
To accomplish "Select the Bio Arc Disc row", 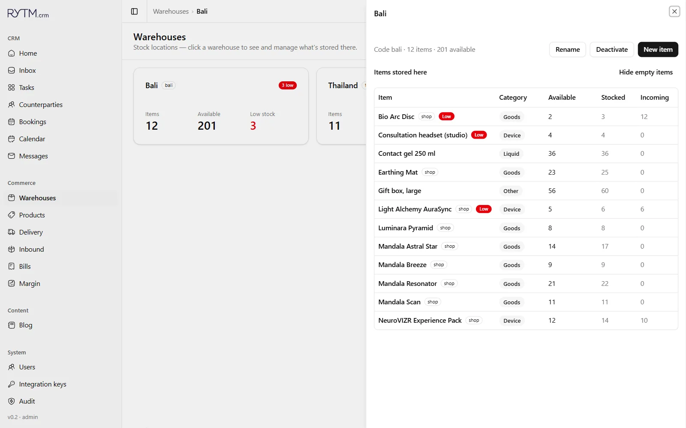I will click(526, 117).
